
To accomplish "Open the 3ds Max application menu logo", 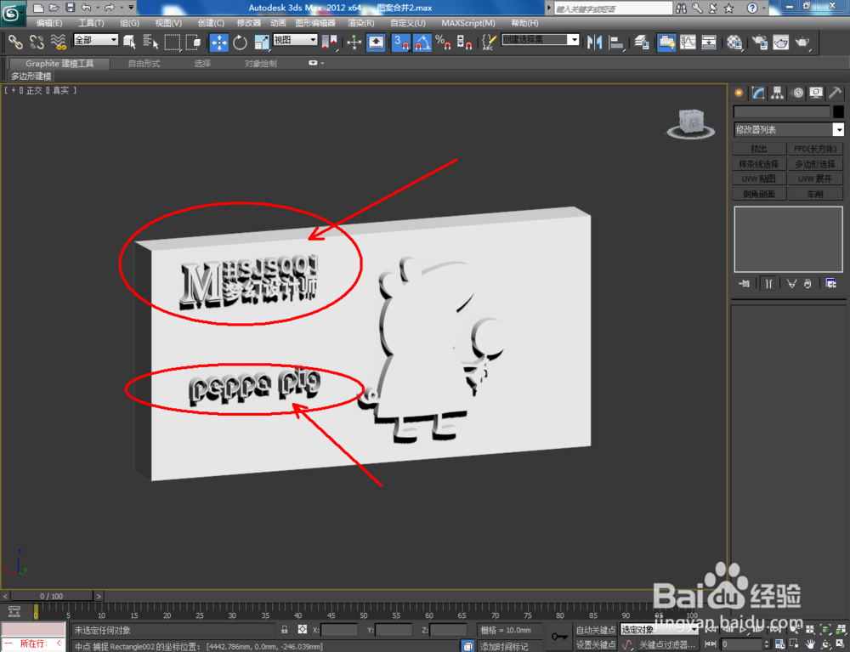I will pyautogui.click(x=12, y=13).
